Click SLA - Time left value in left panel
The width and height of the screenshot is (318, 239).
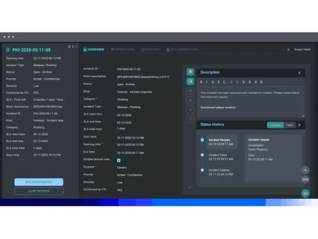[x=49, y=99]
